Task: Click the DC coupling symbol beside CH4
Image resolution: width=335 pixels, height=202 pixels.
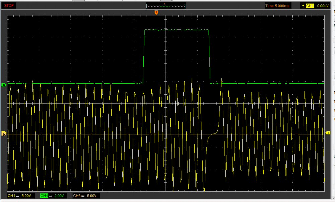Action: (x=51, y=196)
